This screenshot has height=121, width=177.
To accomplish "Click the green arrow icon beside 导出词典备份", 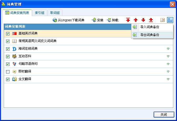I will click(135, 35).
